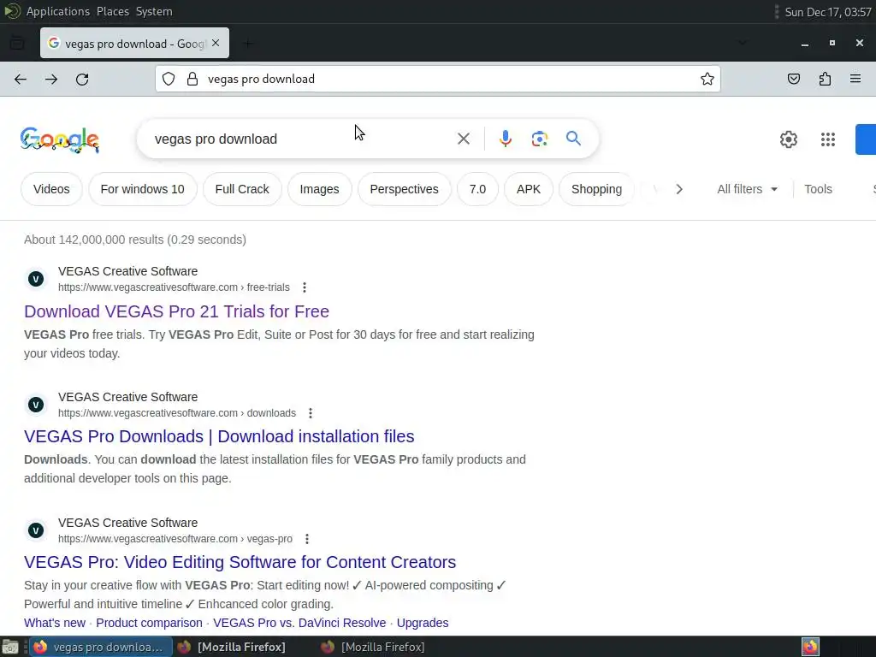
Task: Switch to first [Mozilla Firefox] taskbar entry
Action: coord(231,647)
